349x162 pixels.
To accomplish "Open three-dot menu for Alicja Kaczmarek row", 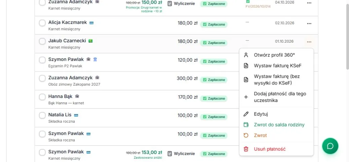I will (309, 23).
